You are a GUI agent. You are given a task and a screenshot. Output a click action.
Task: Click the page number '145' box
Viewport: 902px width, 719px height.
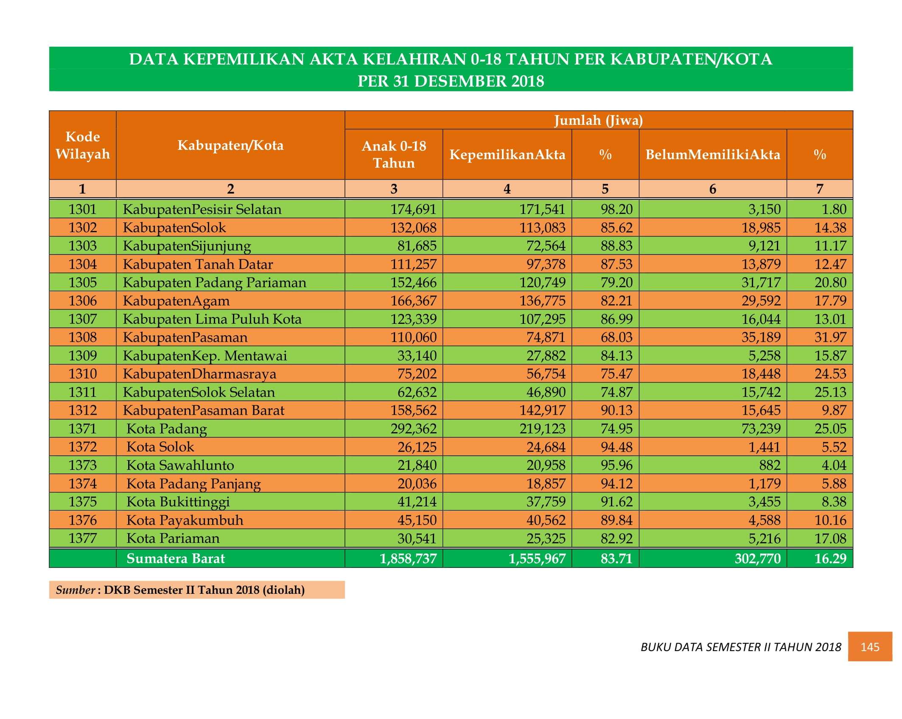(870, 646)
